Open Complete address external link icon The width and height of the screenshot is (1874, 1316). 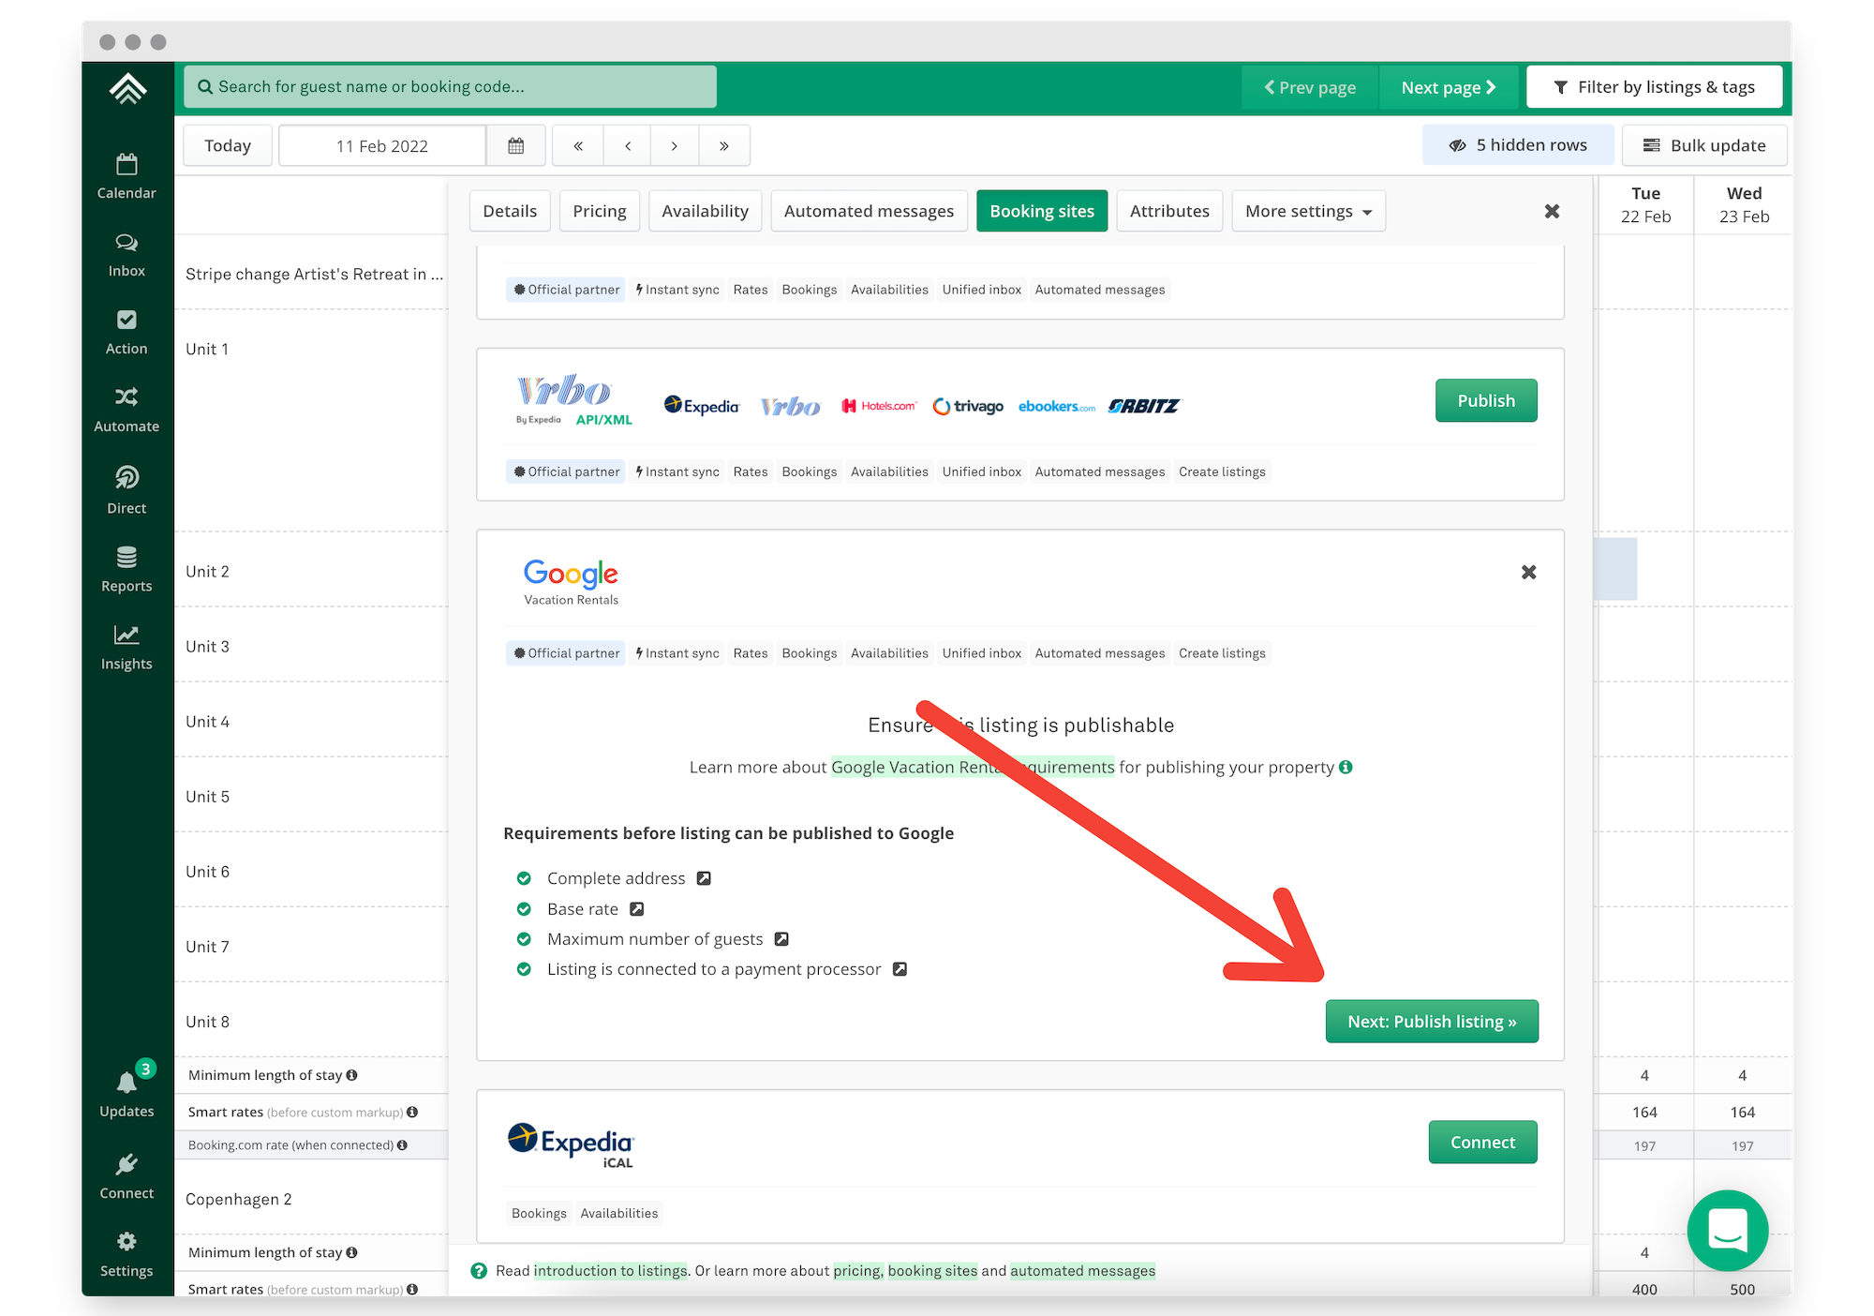(704, 878)
